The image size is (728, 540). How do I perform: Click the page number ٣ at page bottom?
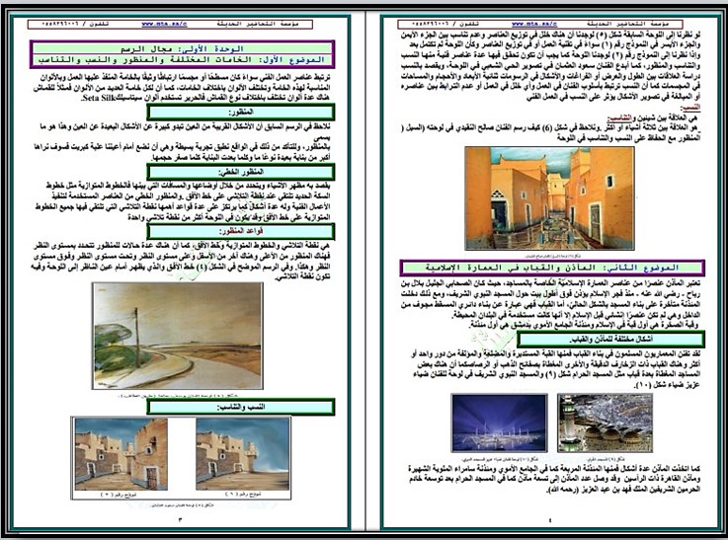point(180,519)
